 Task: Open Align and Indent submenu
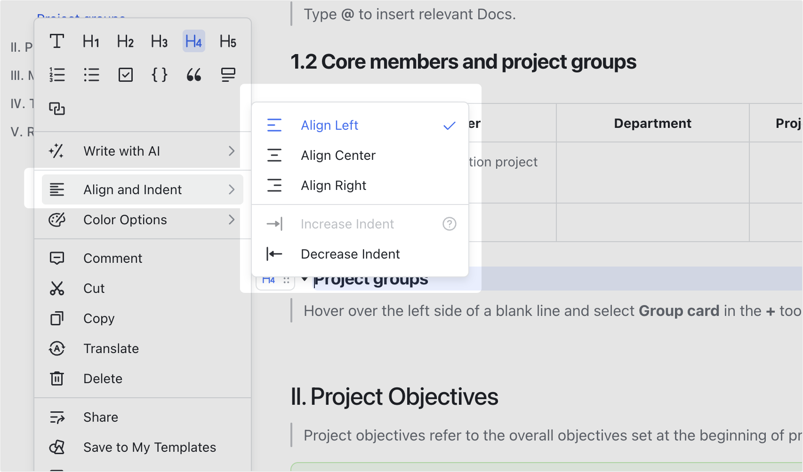click(x=142, y=189)
